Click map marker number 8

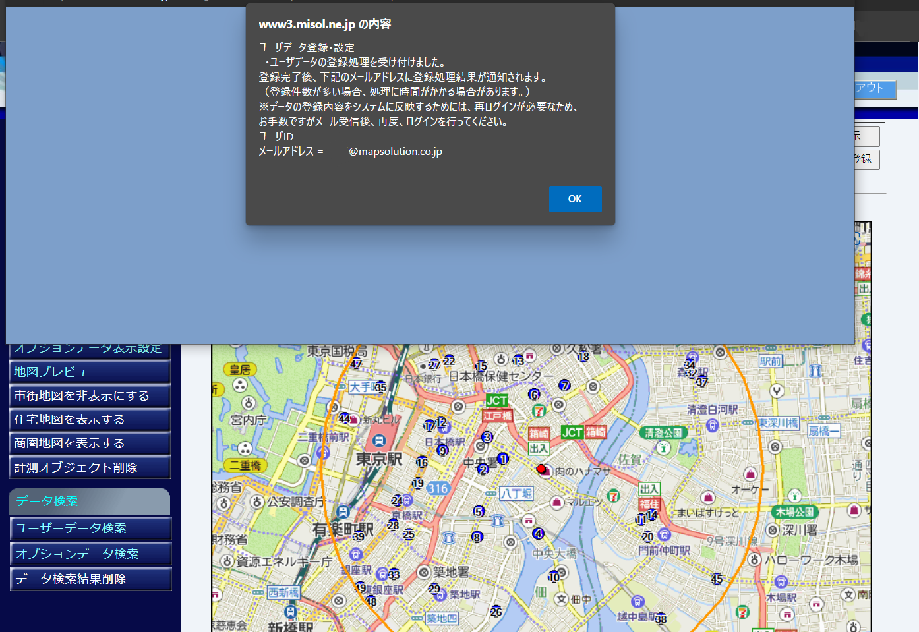coord(477,537)
